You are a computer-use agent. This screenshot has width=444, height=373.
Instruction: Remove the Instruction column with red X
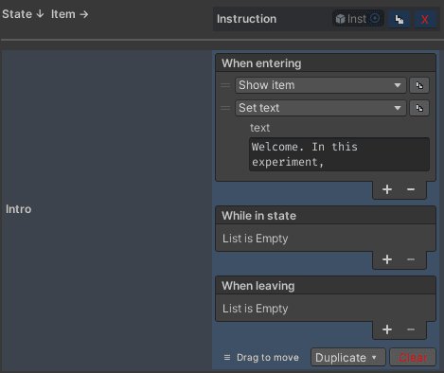click(x=425, y=19)
